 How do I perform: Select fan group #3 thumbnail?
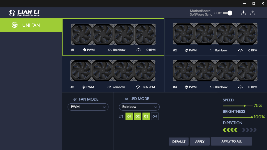[x=113, y=71]
